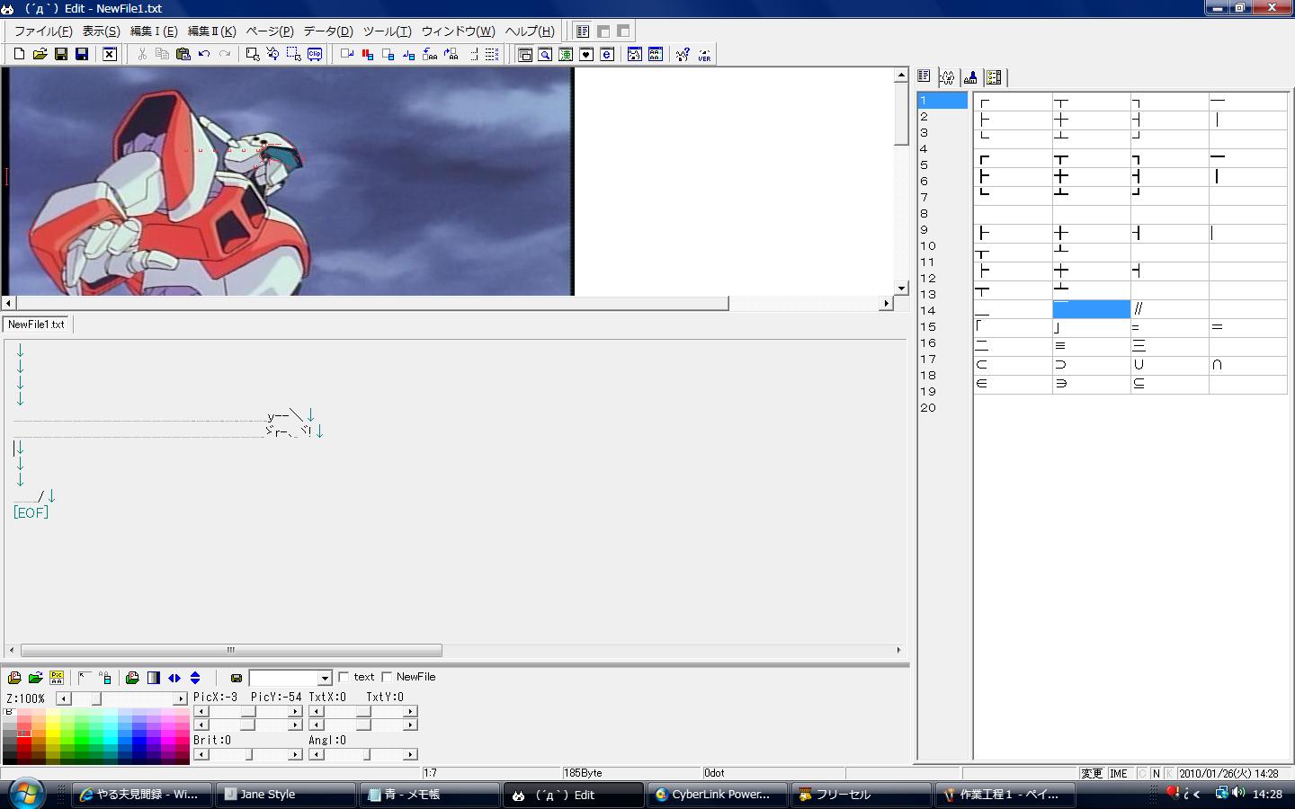Expand the combo box beside the text checkbox
This screenshot has height=809, width=1295.
pos(325,678)
